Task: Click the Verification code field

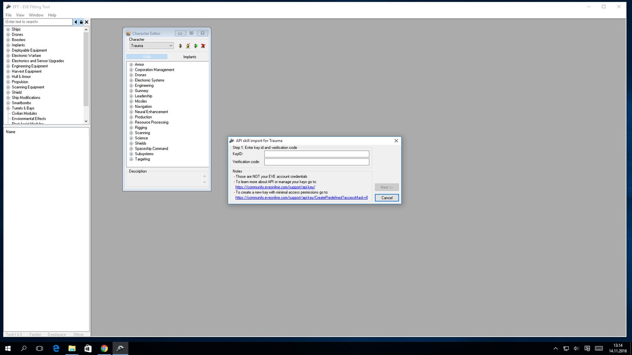Action: 317,162
